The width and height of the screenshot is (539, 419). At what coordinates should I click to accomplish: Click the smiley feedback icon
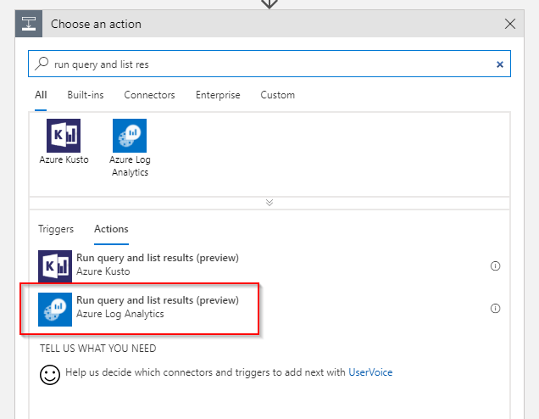[50, 375]
